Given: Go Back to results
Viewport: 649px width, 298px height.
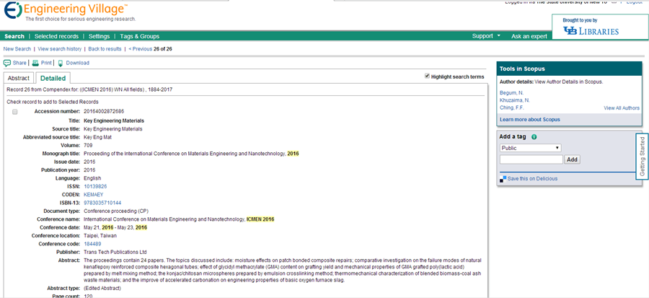Looking at the screenshot, I should [x=105, y=49].
